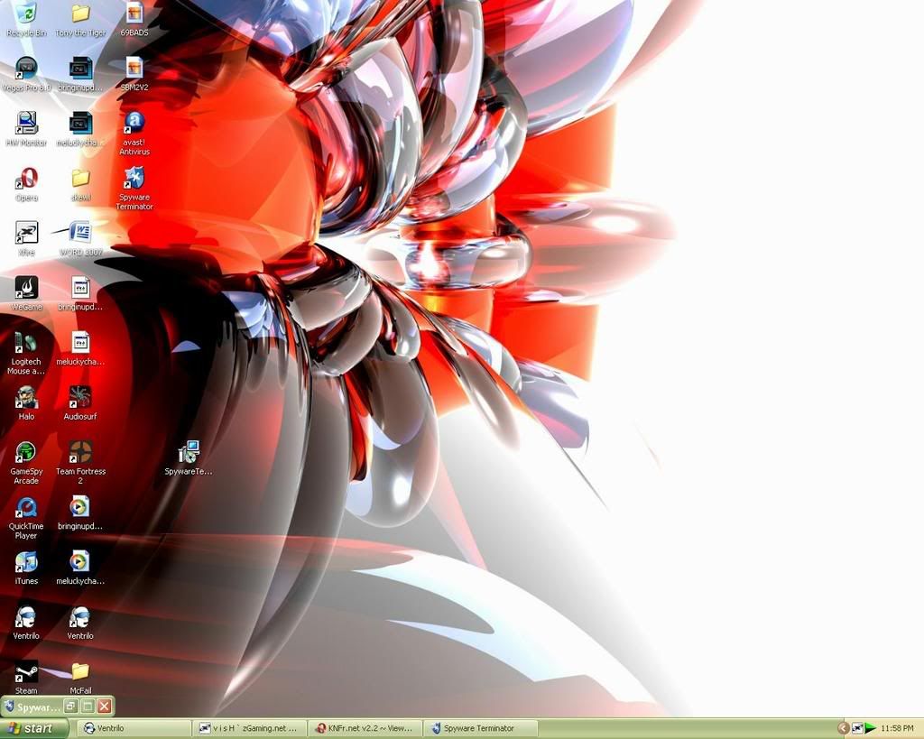
Task: Open the Start menu
Action: 34,727
